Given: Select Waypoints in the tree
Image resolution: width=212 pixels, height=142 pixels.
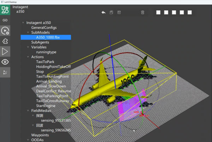Looking at the screenshot, I should pos(40,135).
